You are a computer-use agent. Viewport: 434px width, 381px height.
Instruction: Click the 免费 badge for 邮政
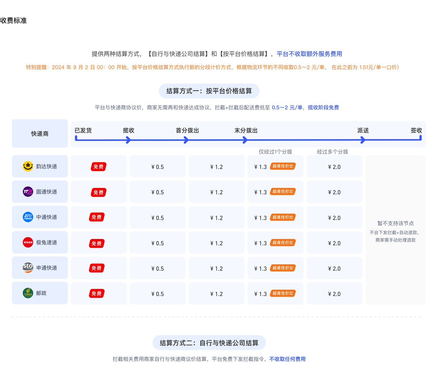point(96,293)
